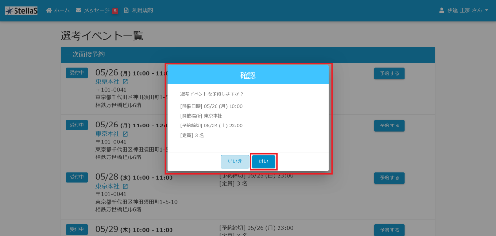Click 受付中 badge of 05/29 event
The width and height of the screenshot is (496, 236).
[x=77, y=229]
